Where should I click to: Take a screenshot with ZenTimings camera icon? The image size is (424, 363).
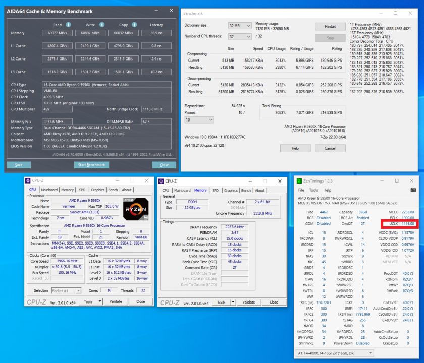[413, 190]
